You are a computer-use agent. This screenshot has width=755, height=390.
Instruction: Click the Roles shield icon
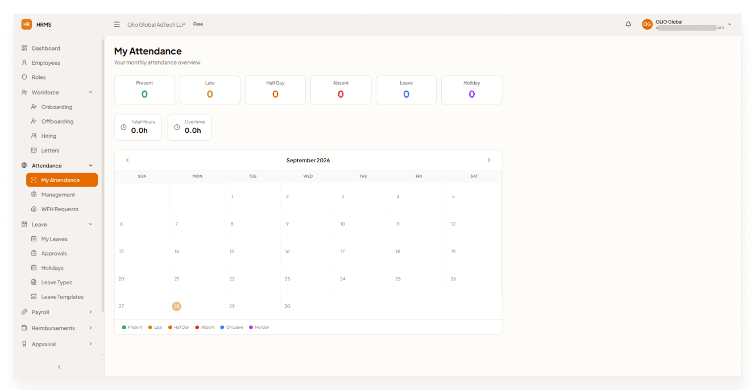pos(24,77)
